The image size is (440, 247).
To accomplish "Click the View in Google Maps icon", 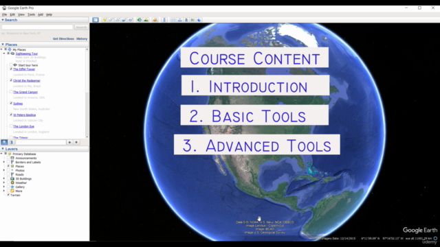I will click(192, 20).
